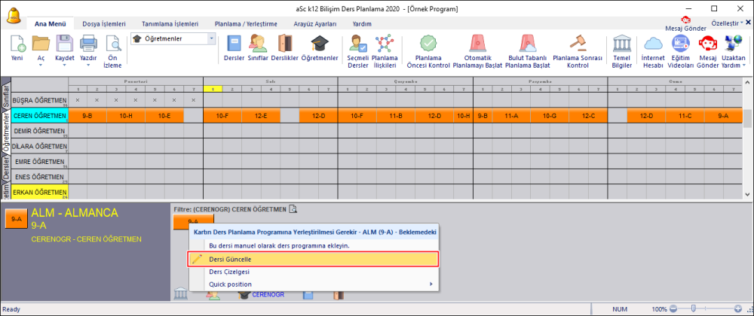Click the orange 9-A card beside ALM - ALMANCA
754x316 pixels.
pos(17,219)
